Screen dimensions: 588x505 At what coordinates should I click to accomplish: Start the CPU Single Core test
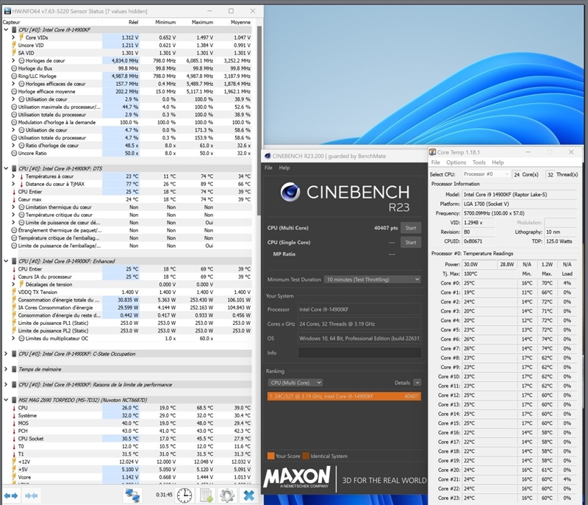tap(411, 243)
